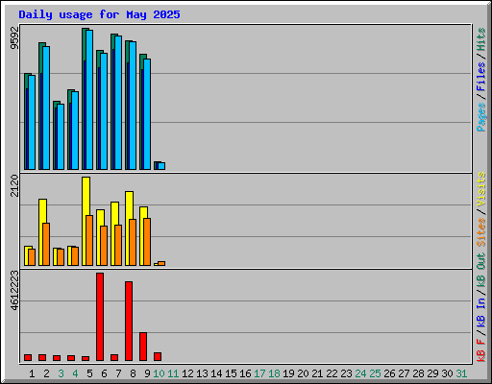
Task: Select day 2 on the x-axis
Action: point(46,373)
